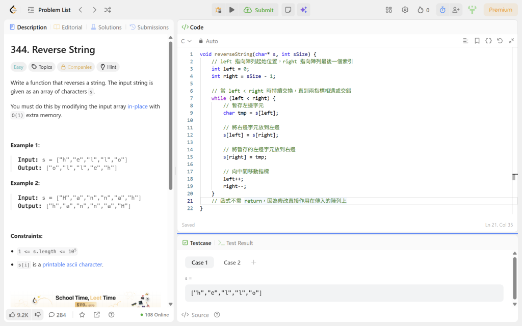Image resolution: width=522 pixels, height=326 pixels.
Task: Like the problem thumbs up 9.2K
Action: coord(19,315)
